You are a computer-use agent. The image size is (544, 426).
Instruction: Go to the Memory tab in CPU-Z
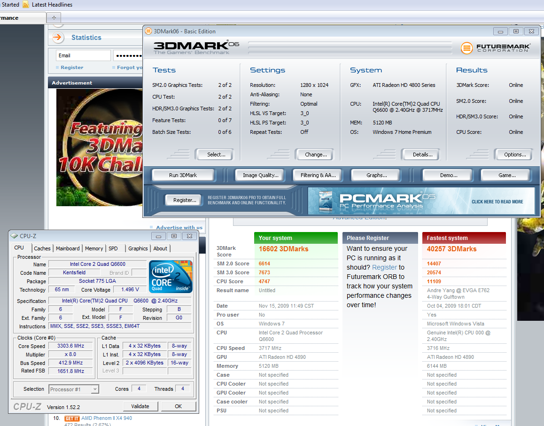(94, 248)
